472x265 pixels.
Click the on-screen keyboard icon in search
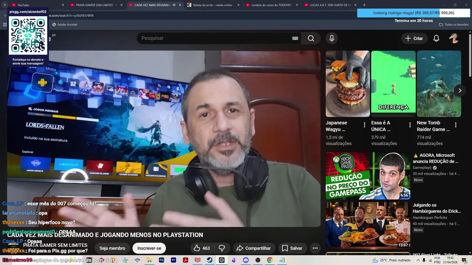pyautogui.click(x=295, y=38)
